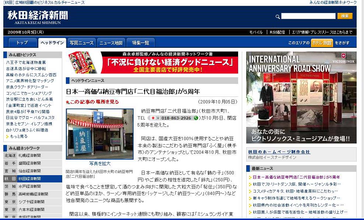
Task: Open the トップ tab
Action: tap(22, 43)
